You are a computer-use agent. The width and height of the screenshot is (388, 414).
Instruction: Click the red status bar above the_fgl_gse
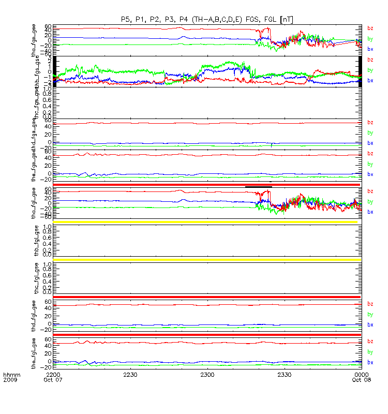point(207,335)
